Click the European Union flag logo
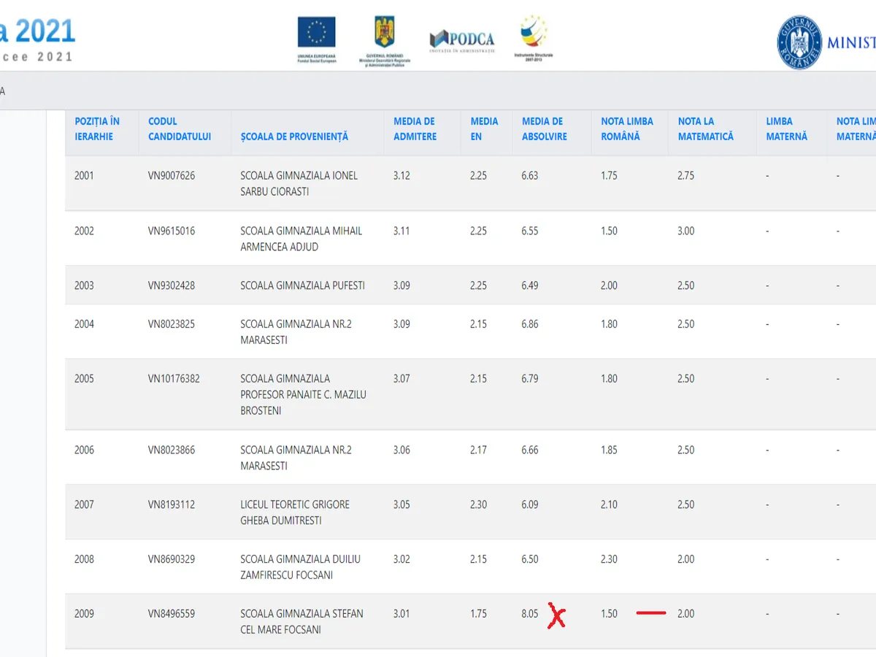The height and width of the screenshot is (657, 876). (x=316, y=33)
